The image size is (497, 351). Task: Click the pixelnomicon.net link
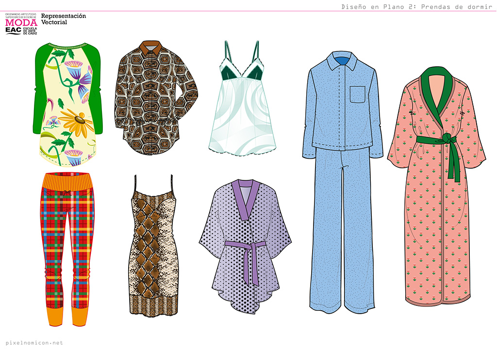point(32,342)
